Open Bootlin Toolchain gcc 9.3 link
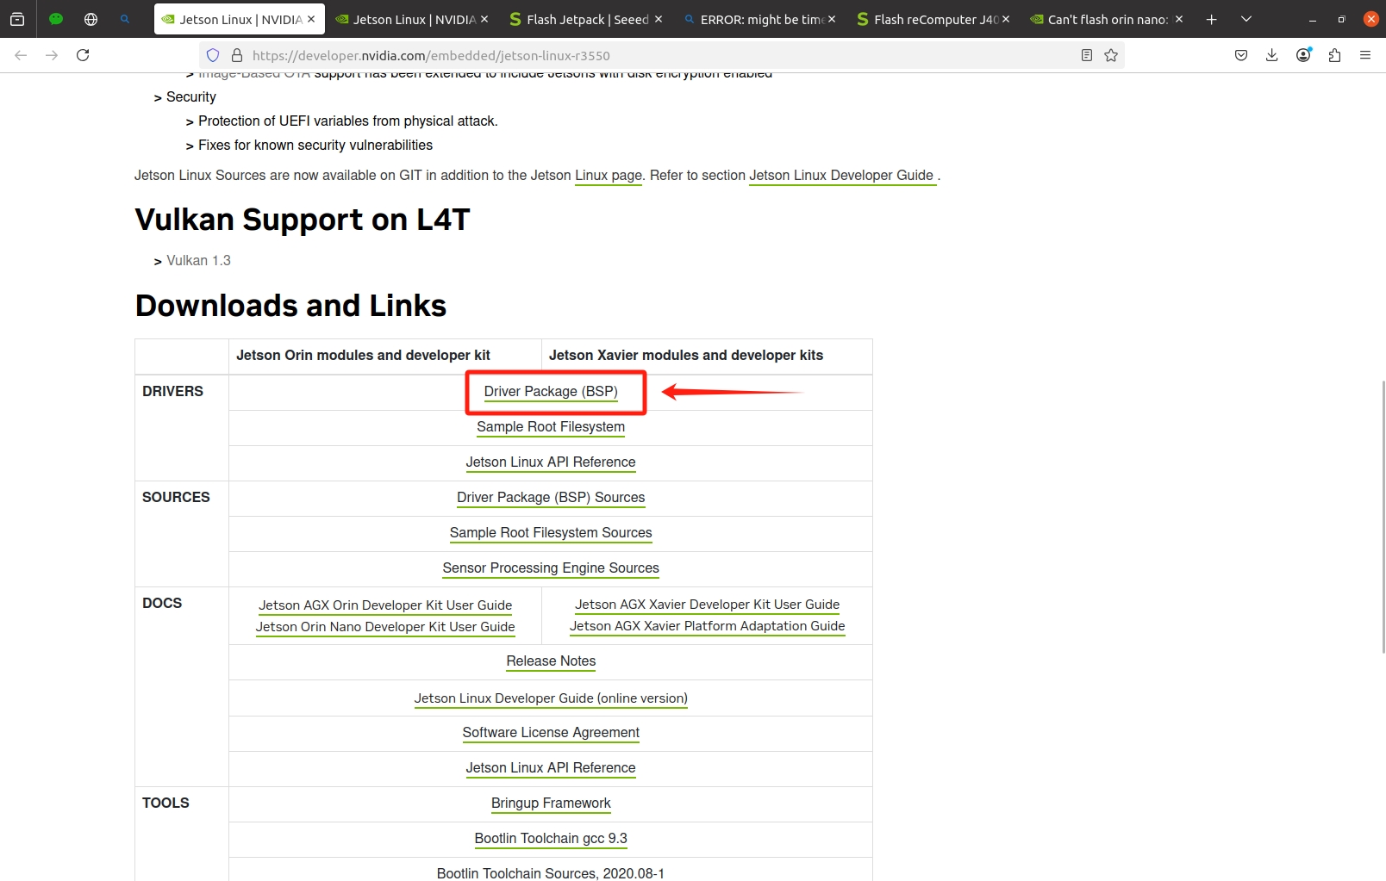The image size is (1386, 881). coord(551,839)
